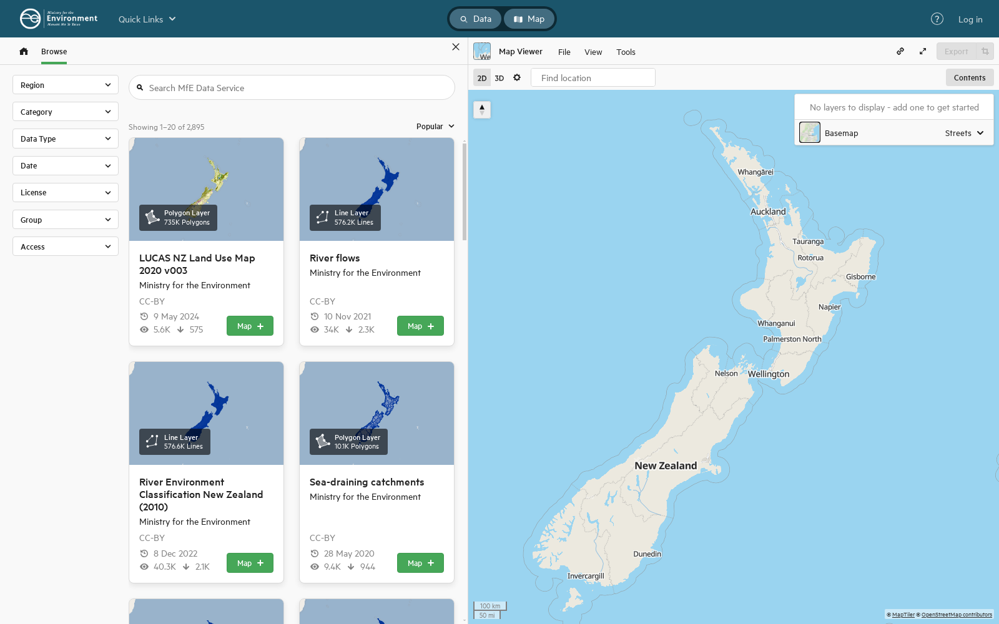
Task: Select the Browse tab
Action: coord(54,51)
